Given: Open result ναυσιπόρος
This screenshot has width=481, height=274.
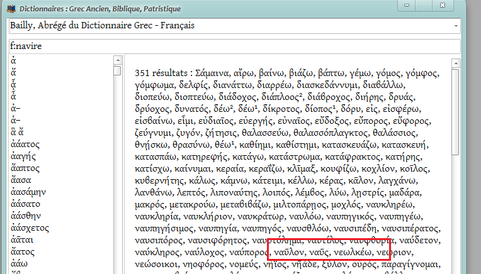Looking at the screenshot, I should click(x=158, y=241).
